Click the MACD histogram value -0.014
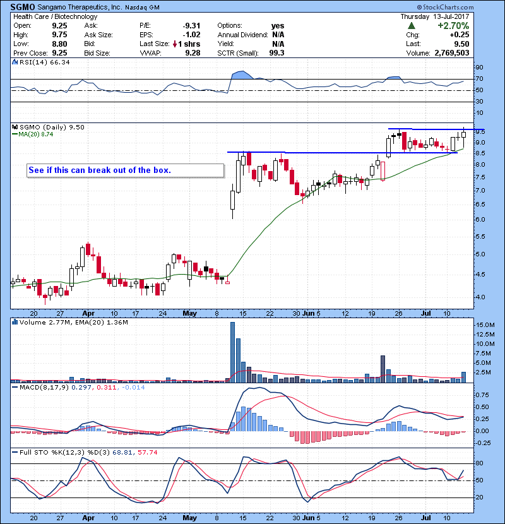Image resolution: width=505 pixels, height=524 pixels. point(133,388)
